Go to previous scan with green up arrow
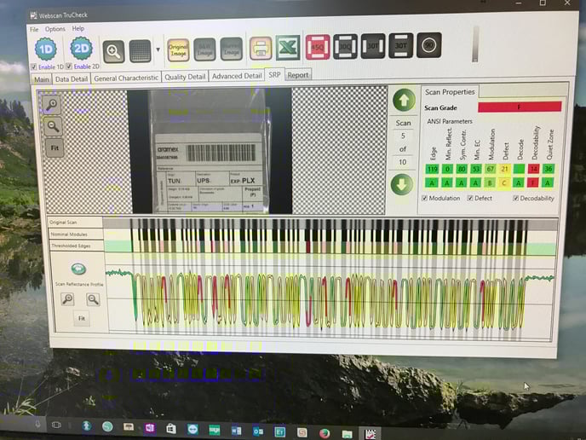Screen dimensions: 586x440 403,101
